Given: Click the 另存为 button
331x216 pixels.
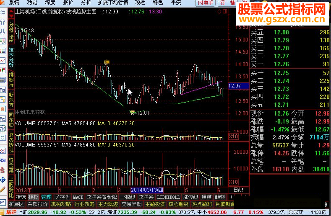Looking at the screenshot, I should pos(62,197).
